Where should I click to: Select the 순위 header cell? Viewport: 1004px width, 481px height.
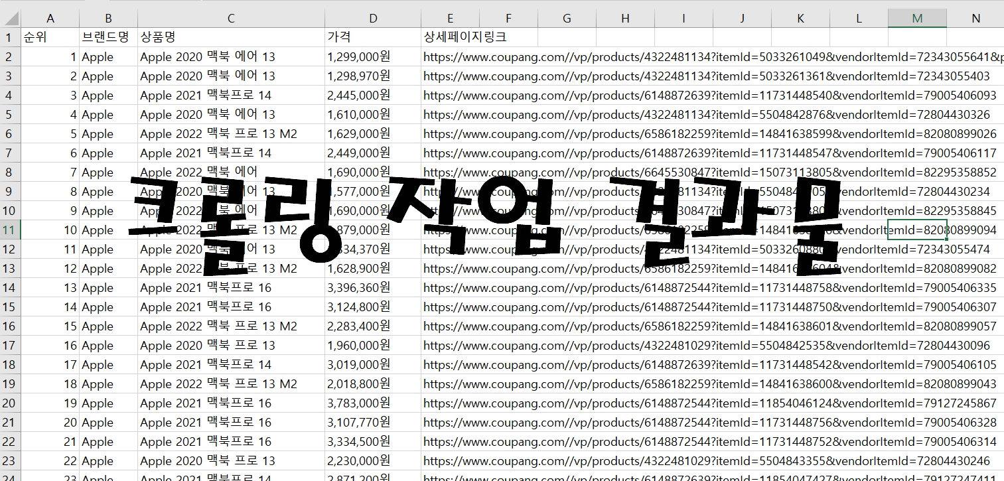pyautogui.click(x=50, y=37)
